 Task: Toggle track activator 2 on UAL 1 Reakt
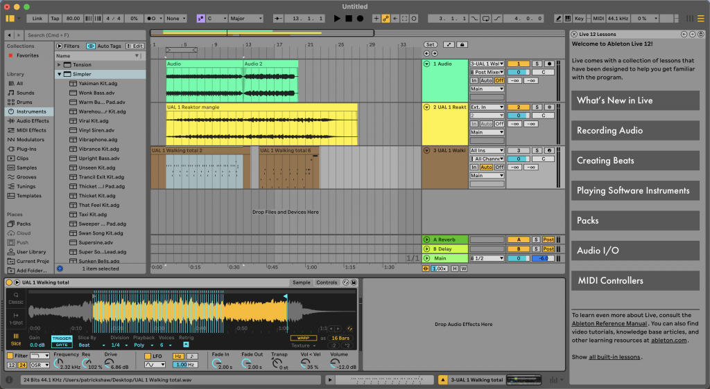click(519, 107)
